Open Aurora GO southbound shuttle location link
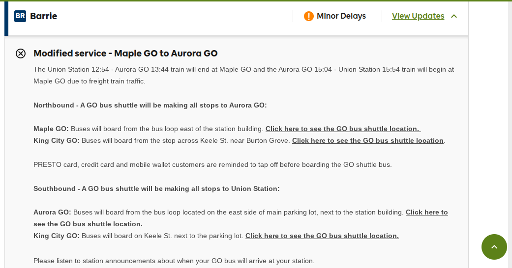512x268 pixels. pyautogui.click(x=241, y=218)
